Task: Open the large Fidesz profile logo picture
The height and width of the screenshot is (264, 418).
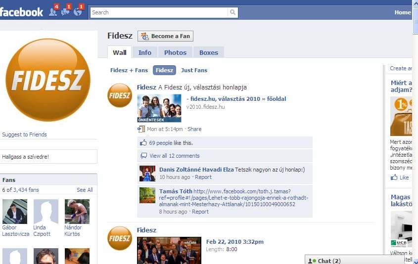Action: 48,80
